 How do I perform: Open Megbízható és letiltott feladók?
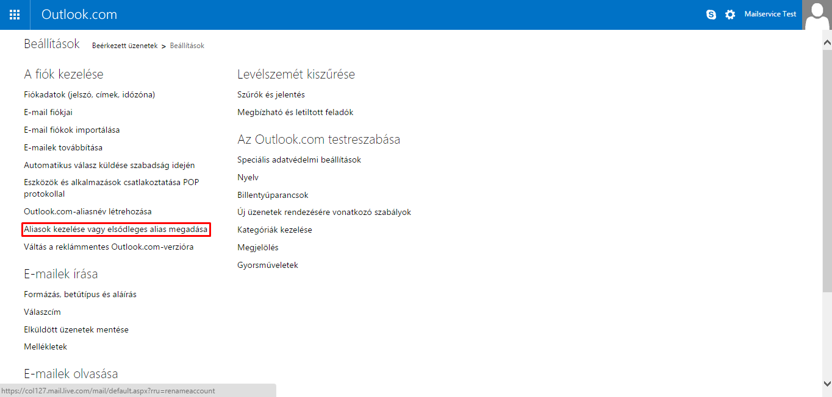click(295, 112)
